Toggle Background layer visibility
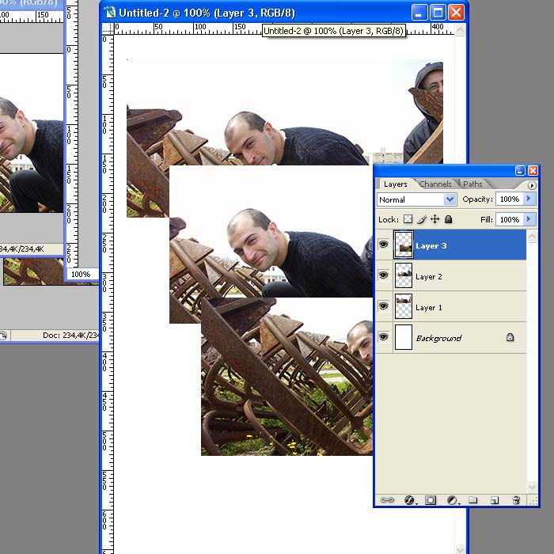This screenshot has height=554, width=554. [x=384, y=337]
